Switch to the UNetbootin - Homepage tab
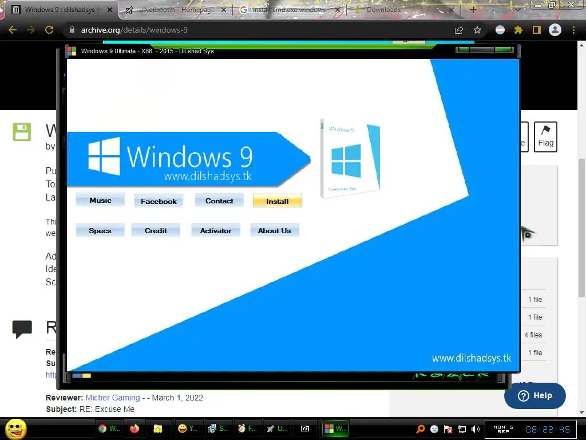This screenshot has height=440, width=586. [176, 10]
